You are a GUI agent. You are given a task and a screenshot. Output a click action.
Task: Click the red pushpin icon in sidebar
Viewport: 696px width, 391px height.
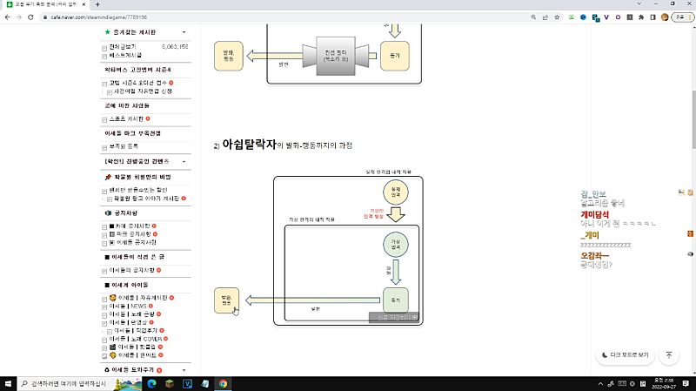pyautogui.click(x=107, y=177)
